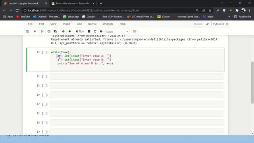Open the Google bookmark

click(x=89, y=17)
